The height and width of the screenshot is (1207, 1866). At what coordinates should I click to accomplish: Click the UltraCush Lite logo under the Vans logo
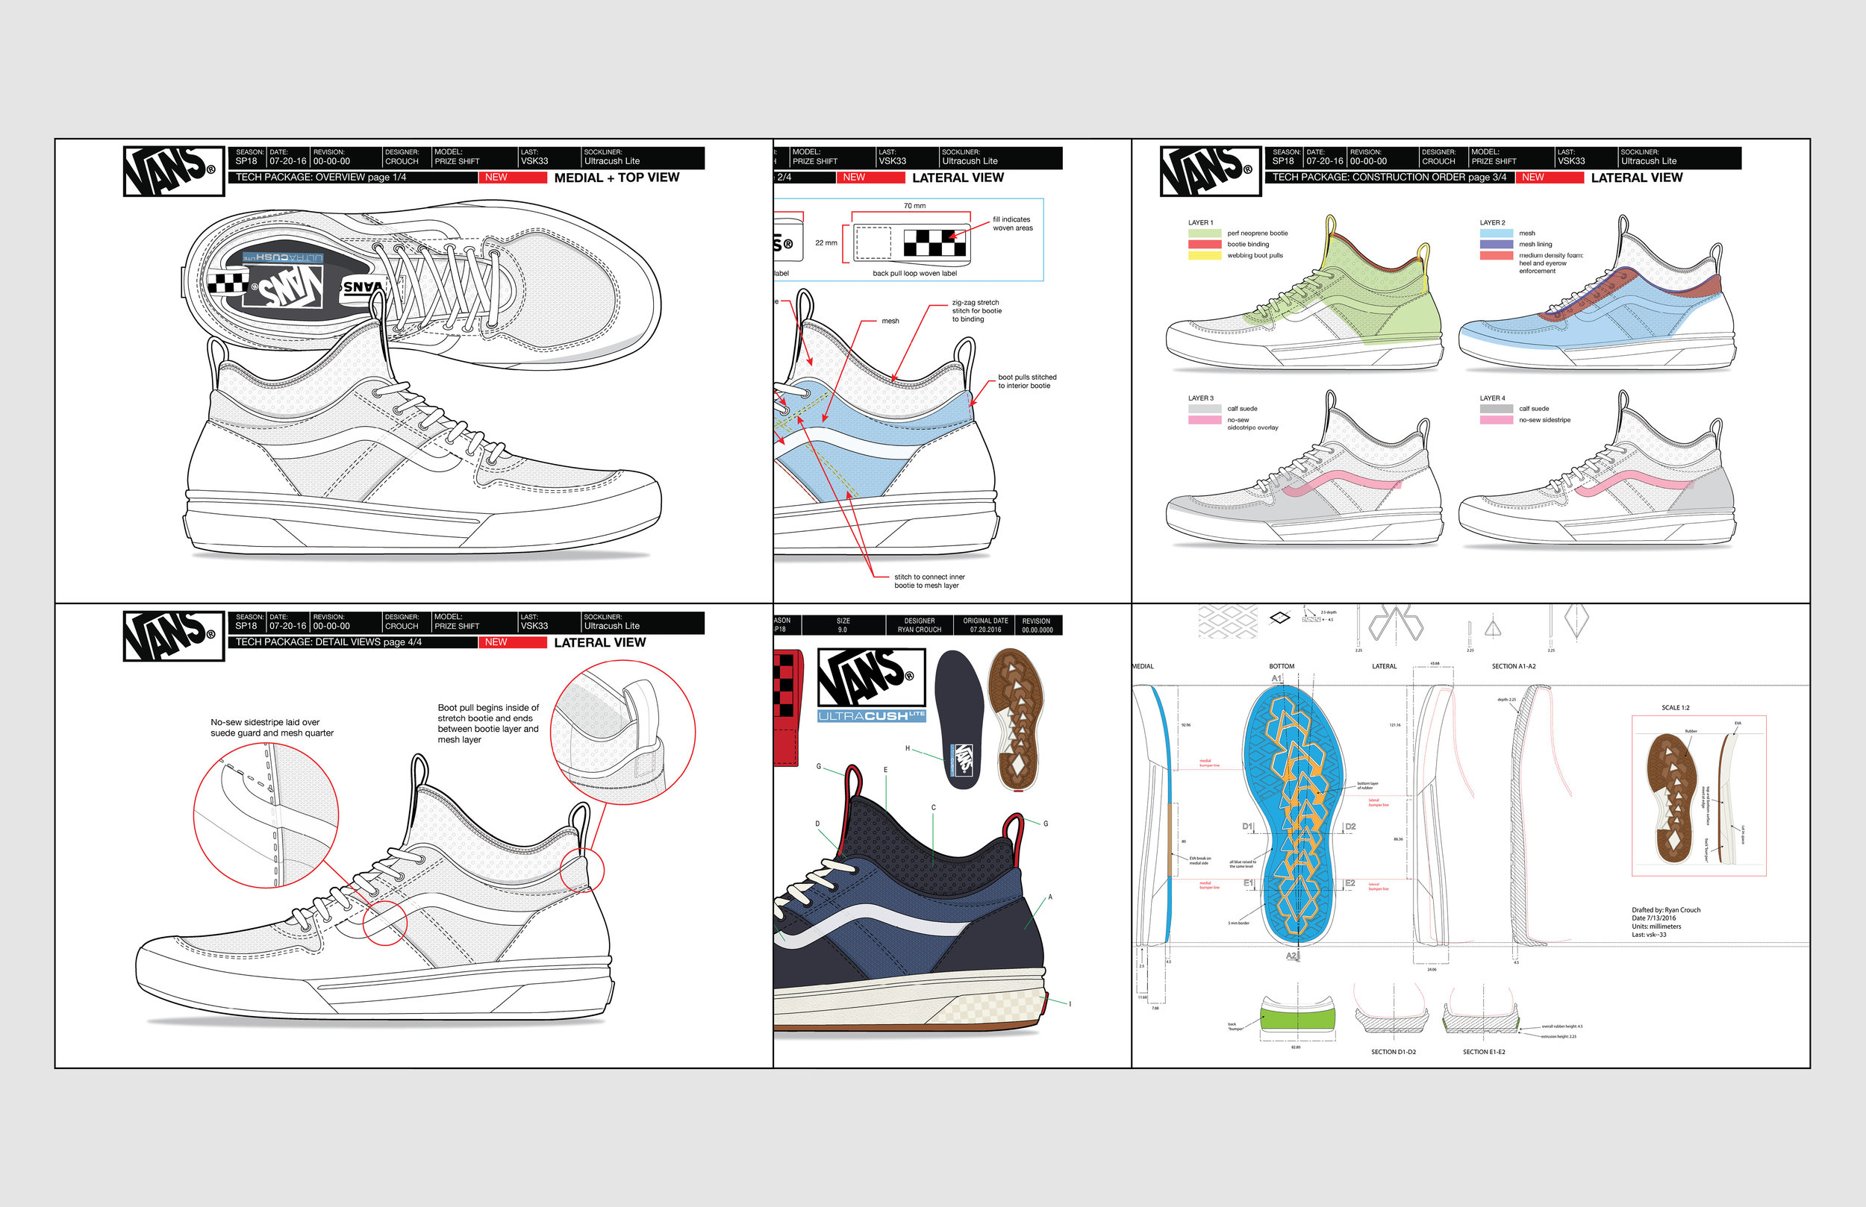(871, 715)
